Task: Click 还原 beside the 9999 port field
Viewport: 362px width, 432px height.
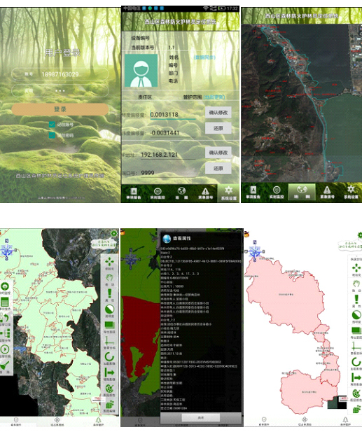Action: pyautogui.click(x=218, y=168)
